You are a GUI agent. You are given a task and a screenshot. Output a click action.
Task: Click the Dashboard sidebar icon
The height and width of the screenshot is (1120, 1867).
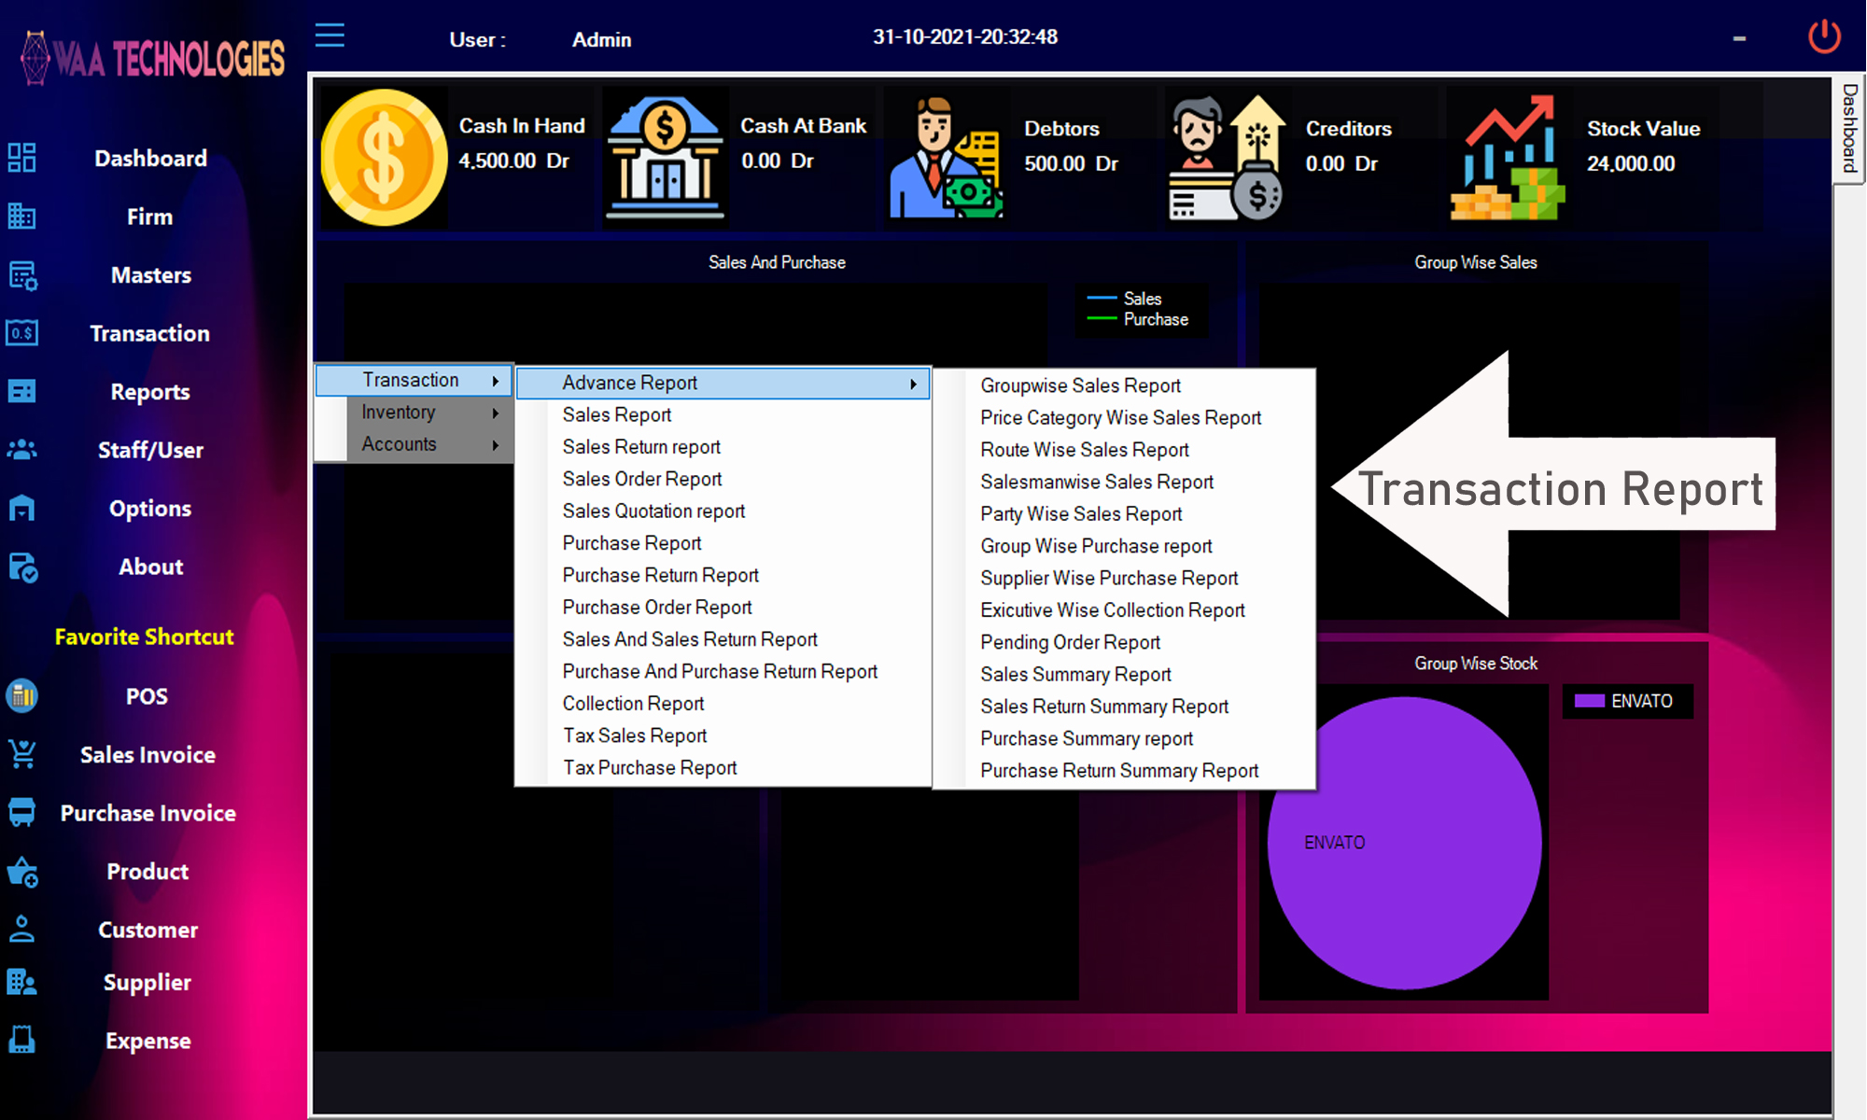[21, 158]
